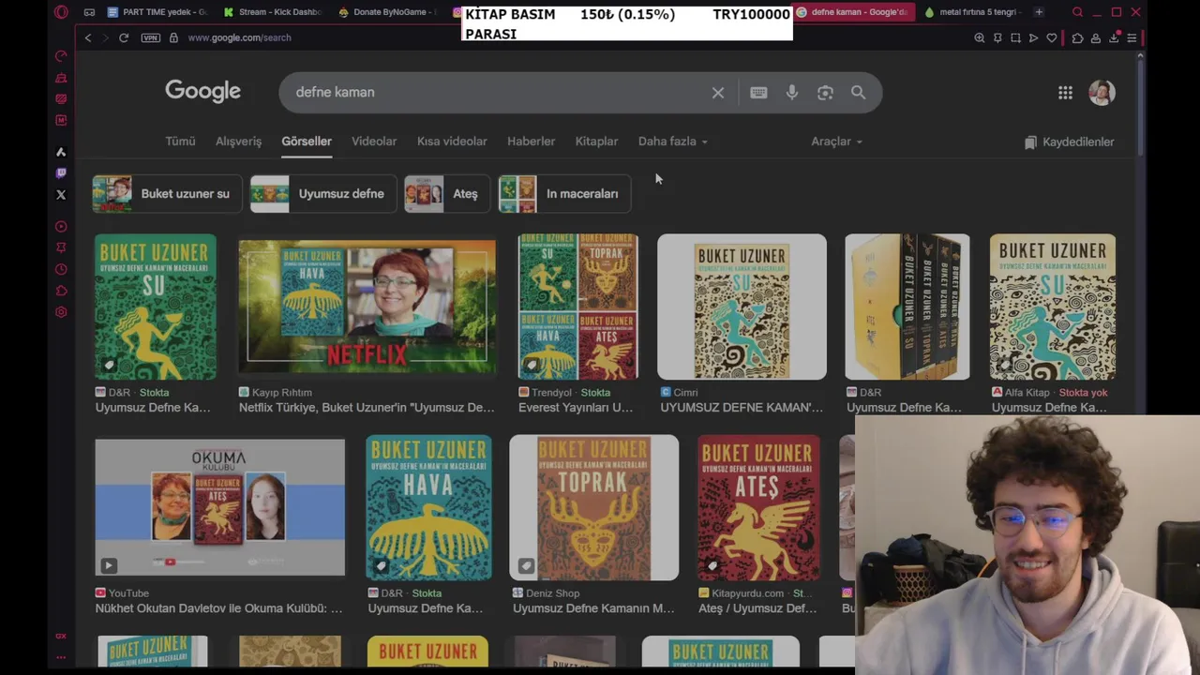Open the Cimri SU book image
The height and width of the screenshot is (675, 1200).
[x=742, y=307]
